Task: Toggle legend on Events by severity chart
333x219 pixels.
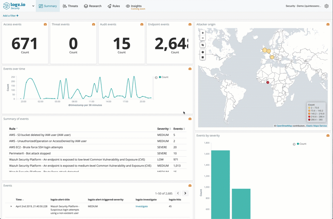Action: click(294, 144)
